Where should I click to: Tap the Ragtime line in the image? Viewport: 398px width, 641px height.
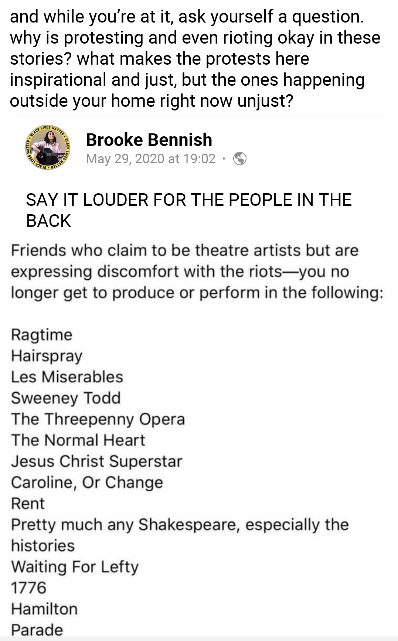pyautogui.click(x=42, y=335)
